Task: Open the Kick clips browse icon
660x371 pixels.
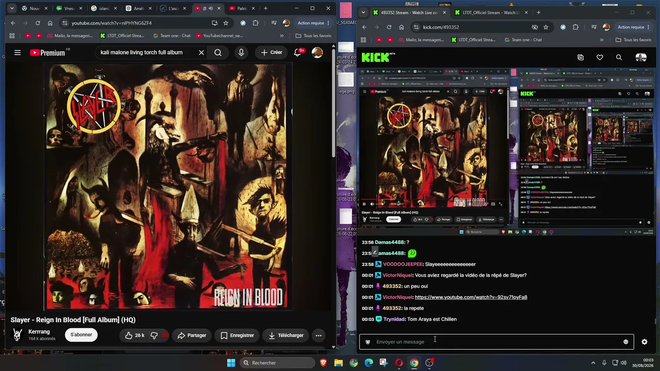Action: pyautogui.click(x=581, y=58)
